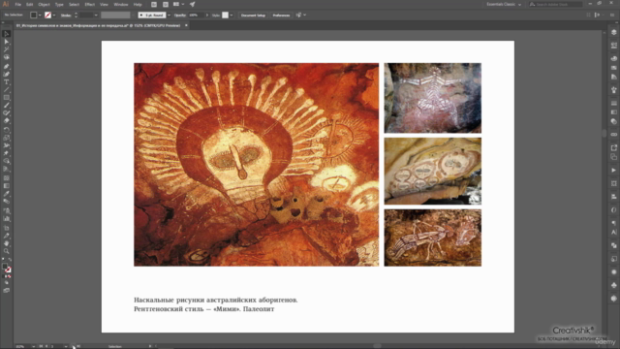Select the Shaper tool
Image resolution: width=620 pixels, height=349 pixels.
click(7, 113)
